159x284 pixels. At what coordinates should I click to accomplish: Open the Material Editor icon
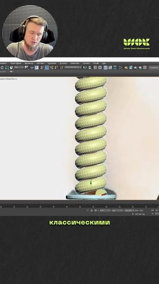pos(120,67)
